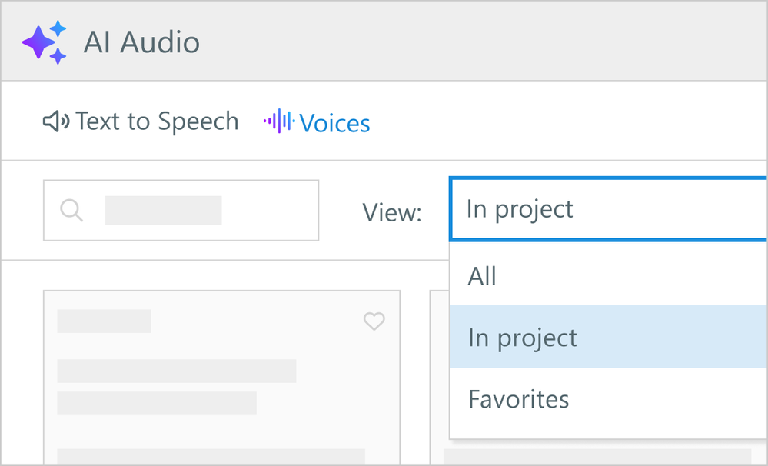Click the magnifying glass search icon
The width and height of the screenshot is (768, 466).
(x=71, y=210)
